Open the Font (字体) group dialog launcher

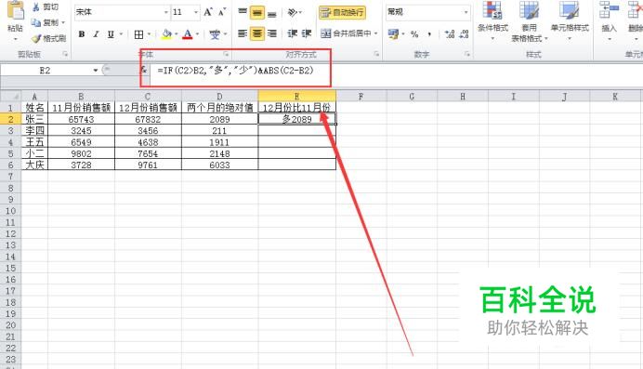(226, 54)
